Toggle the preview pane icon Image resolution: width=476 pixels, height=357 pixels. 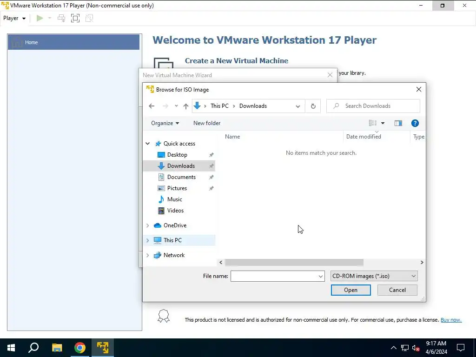[398, 123]
